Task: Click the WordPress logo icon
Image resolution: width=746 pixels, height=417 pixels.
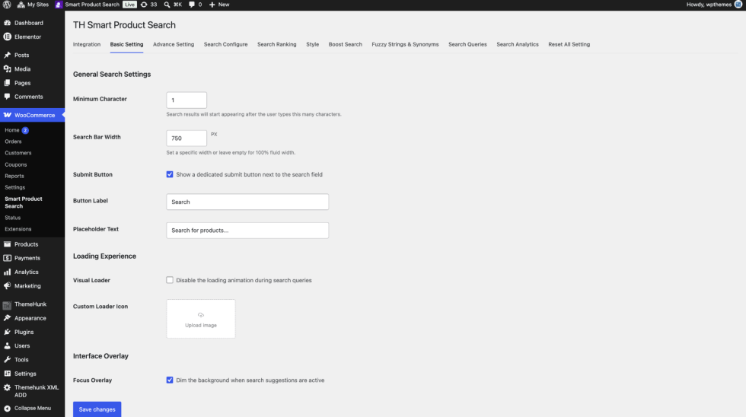Action: [7, 5]
